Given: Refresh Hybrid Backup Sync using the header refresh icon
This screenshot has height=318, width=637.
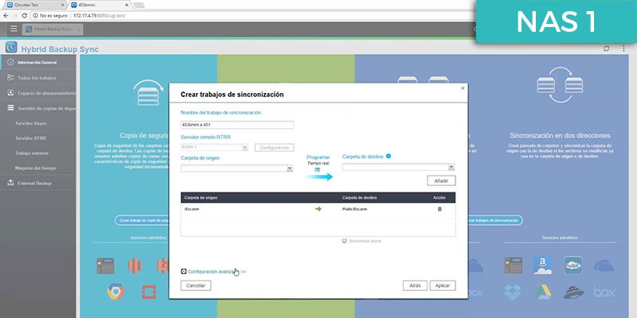Looking at the screenshot, I should pos(607,48).
